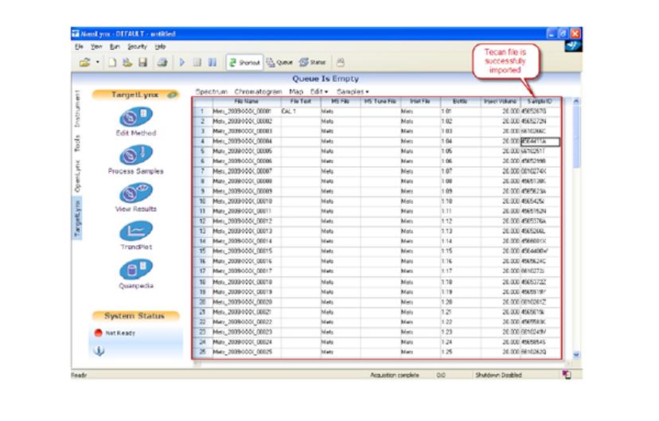Viewport: 659px width, 421px height.
Task: Open the Map viewer
Action: click(296, 92)
